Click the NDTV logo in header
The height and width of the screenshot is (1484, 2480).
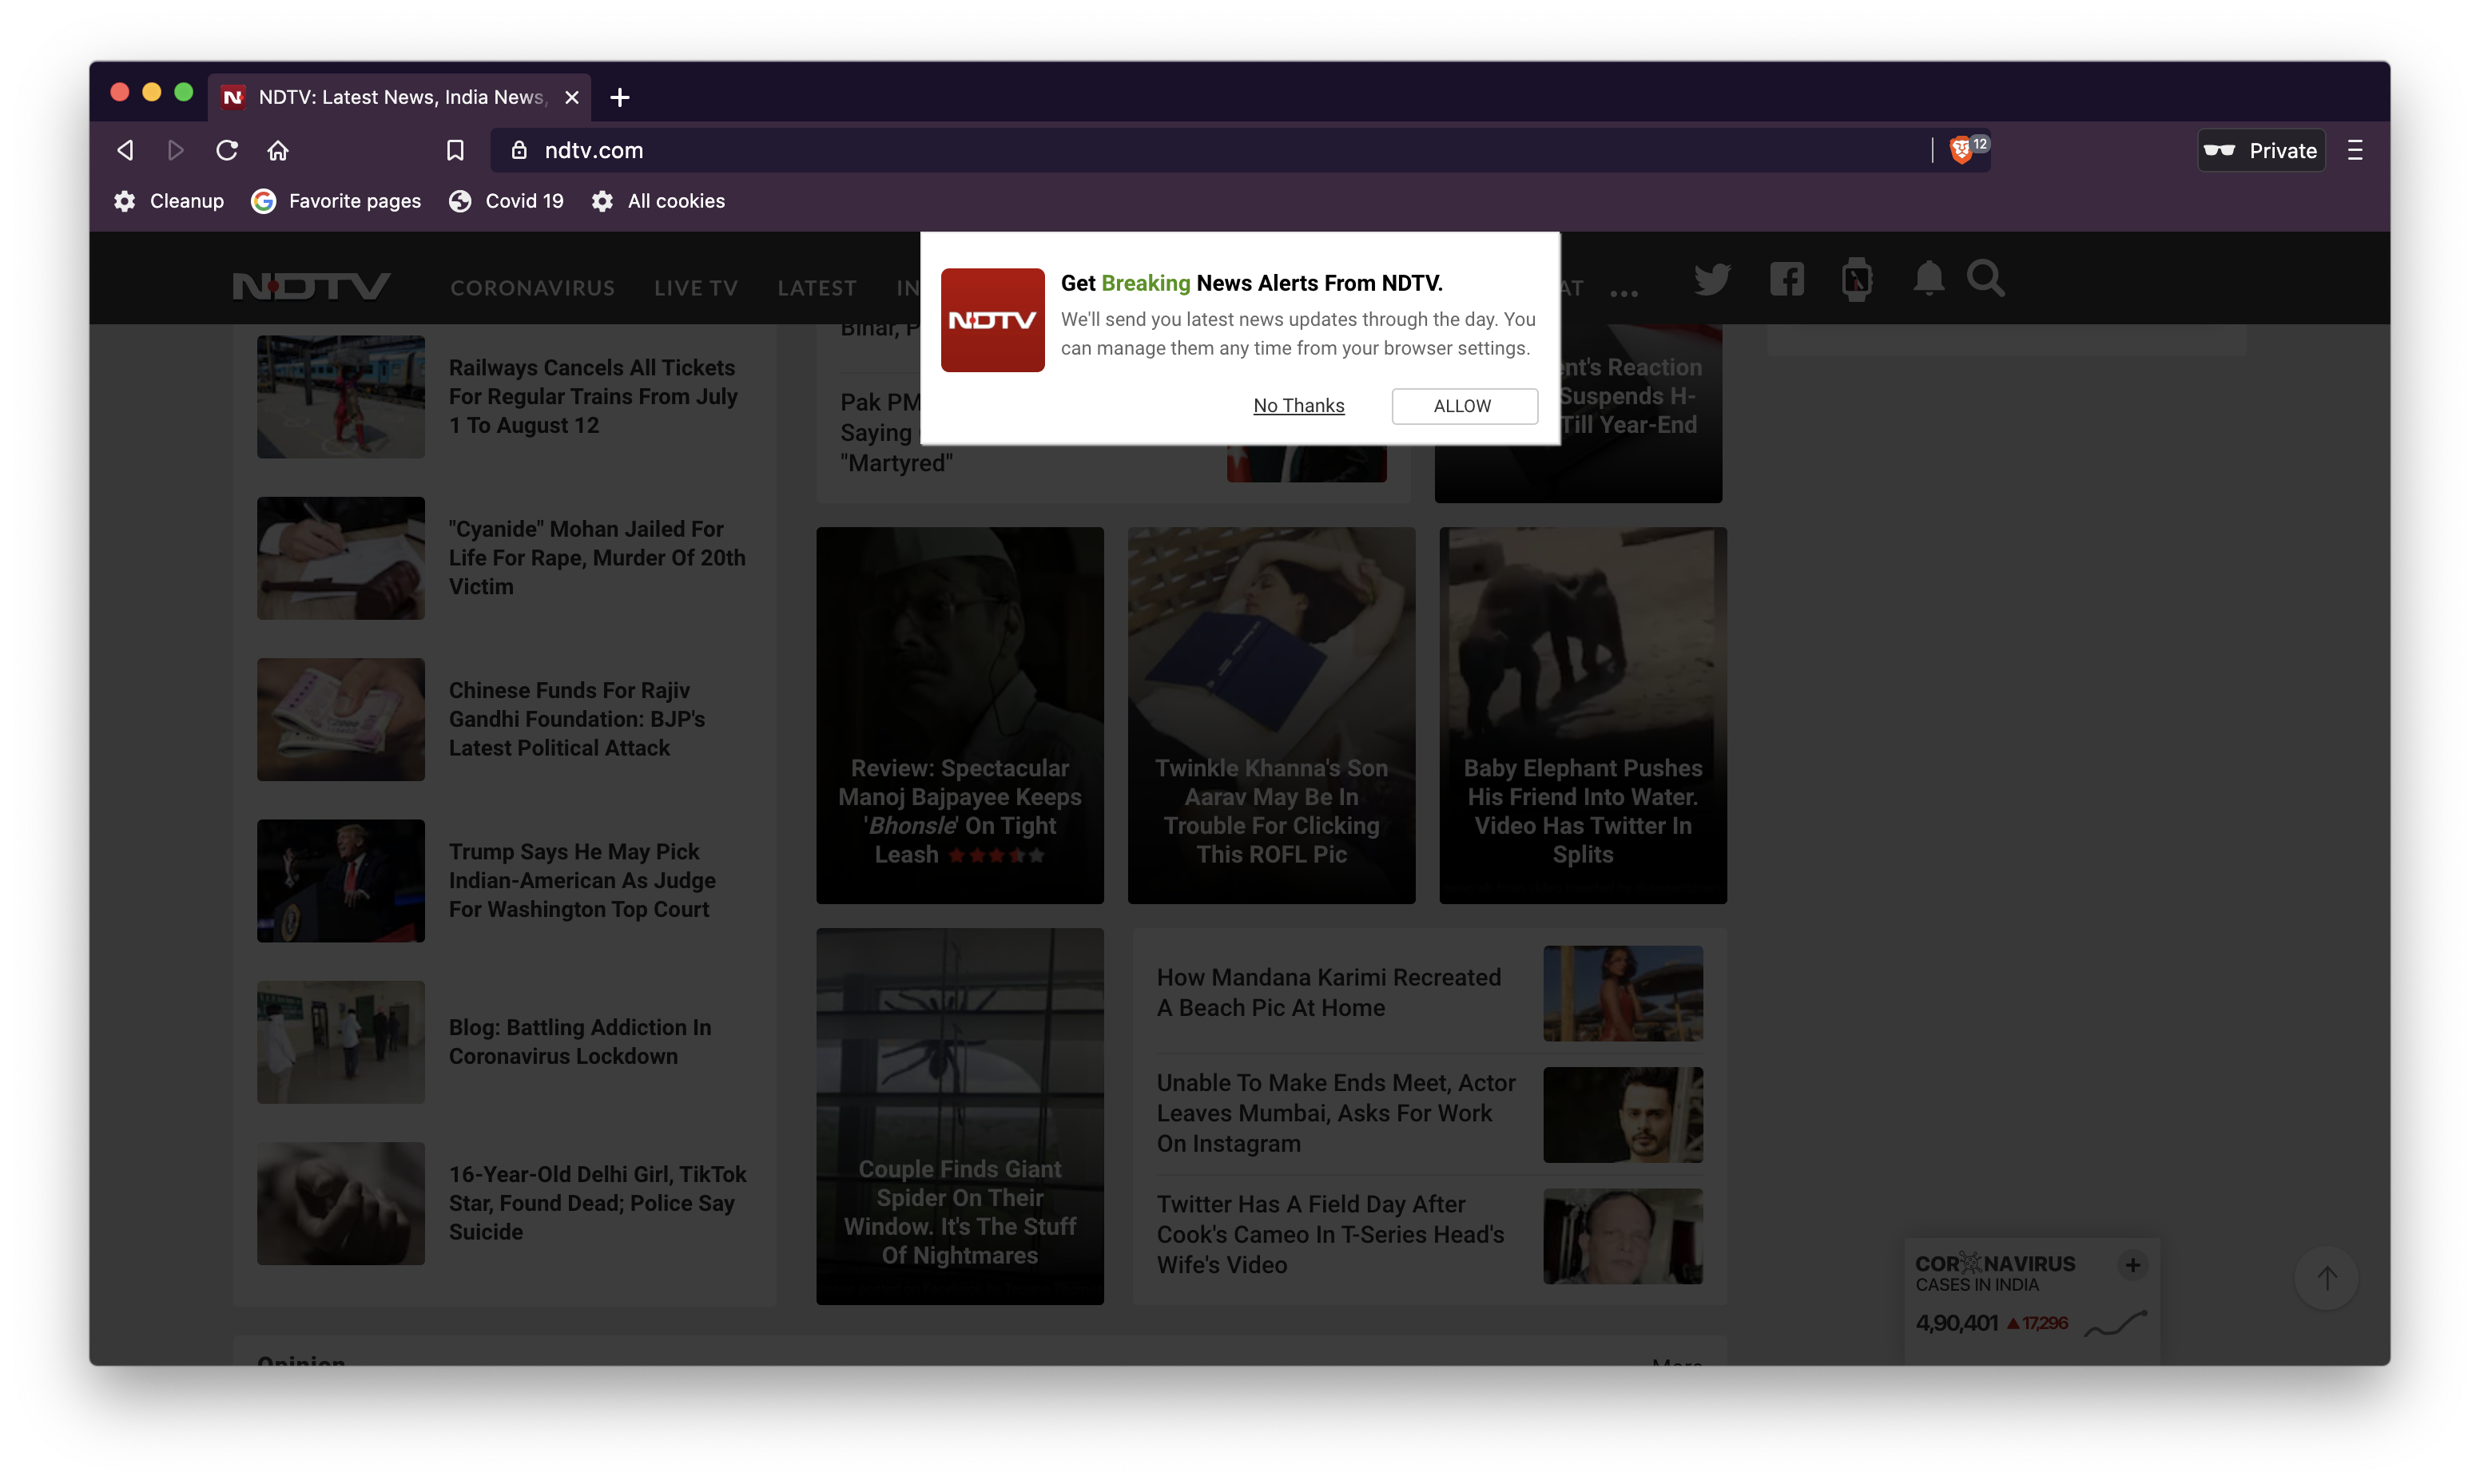point(311,286)
